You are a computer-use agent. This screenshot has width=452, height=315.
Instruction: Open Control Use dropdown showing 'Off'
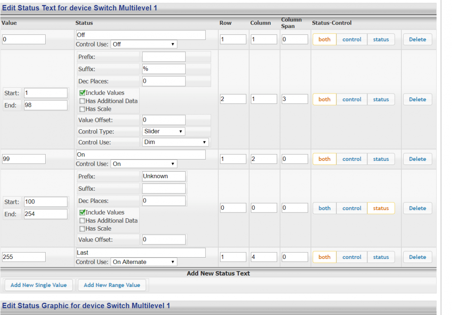(x=144, y=44)
